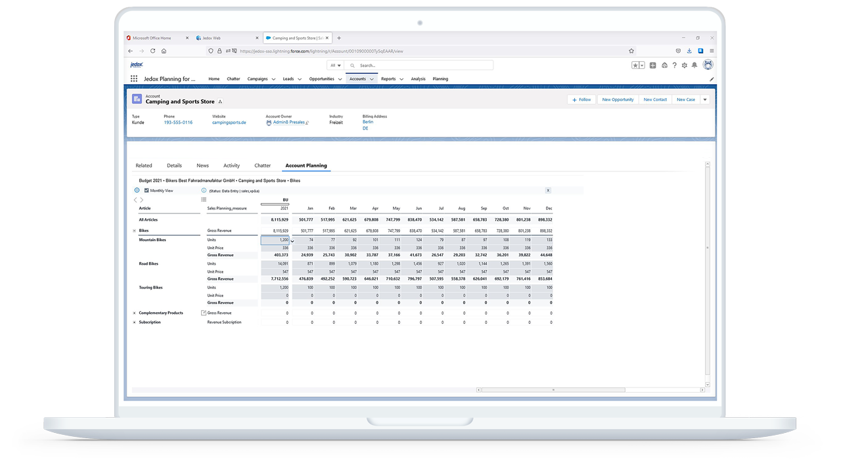This screenshot has height=473, width=841.
Task: Switch to the News tab
Action: pyautogui.click(x=202, y=166)
